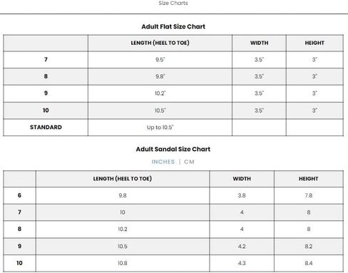Switch sandal chart units to CM
Image resolution: width=348 pixels, height=273 pixels.
pos(189,162)
